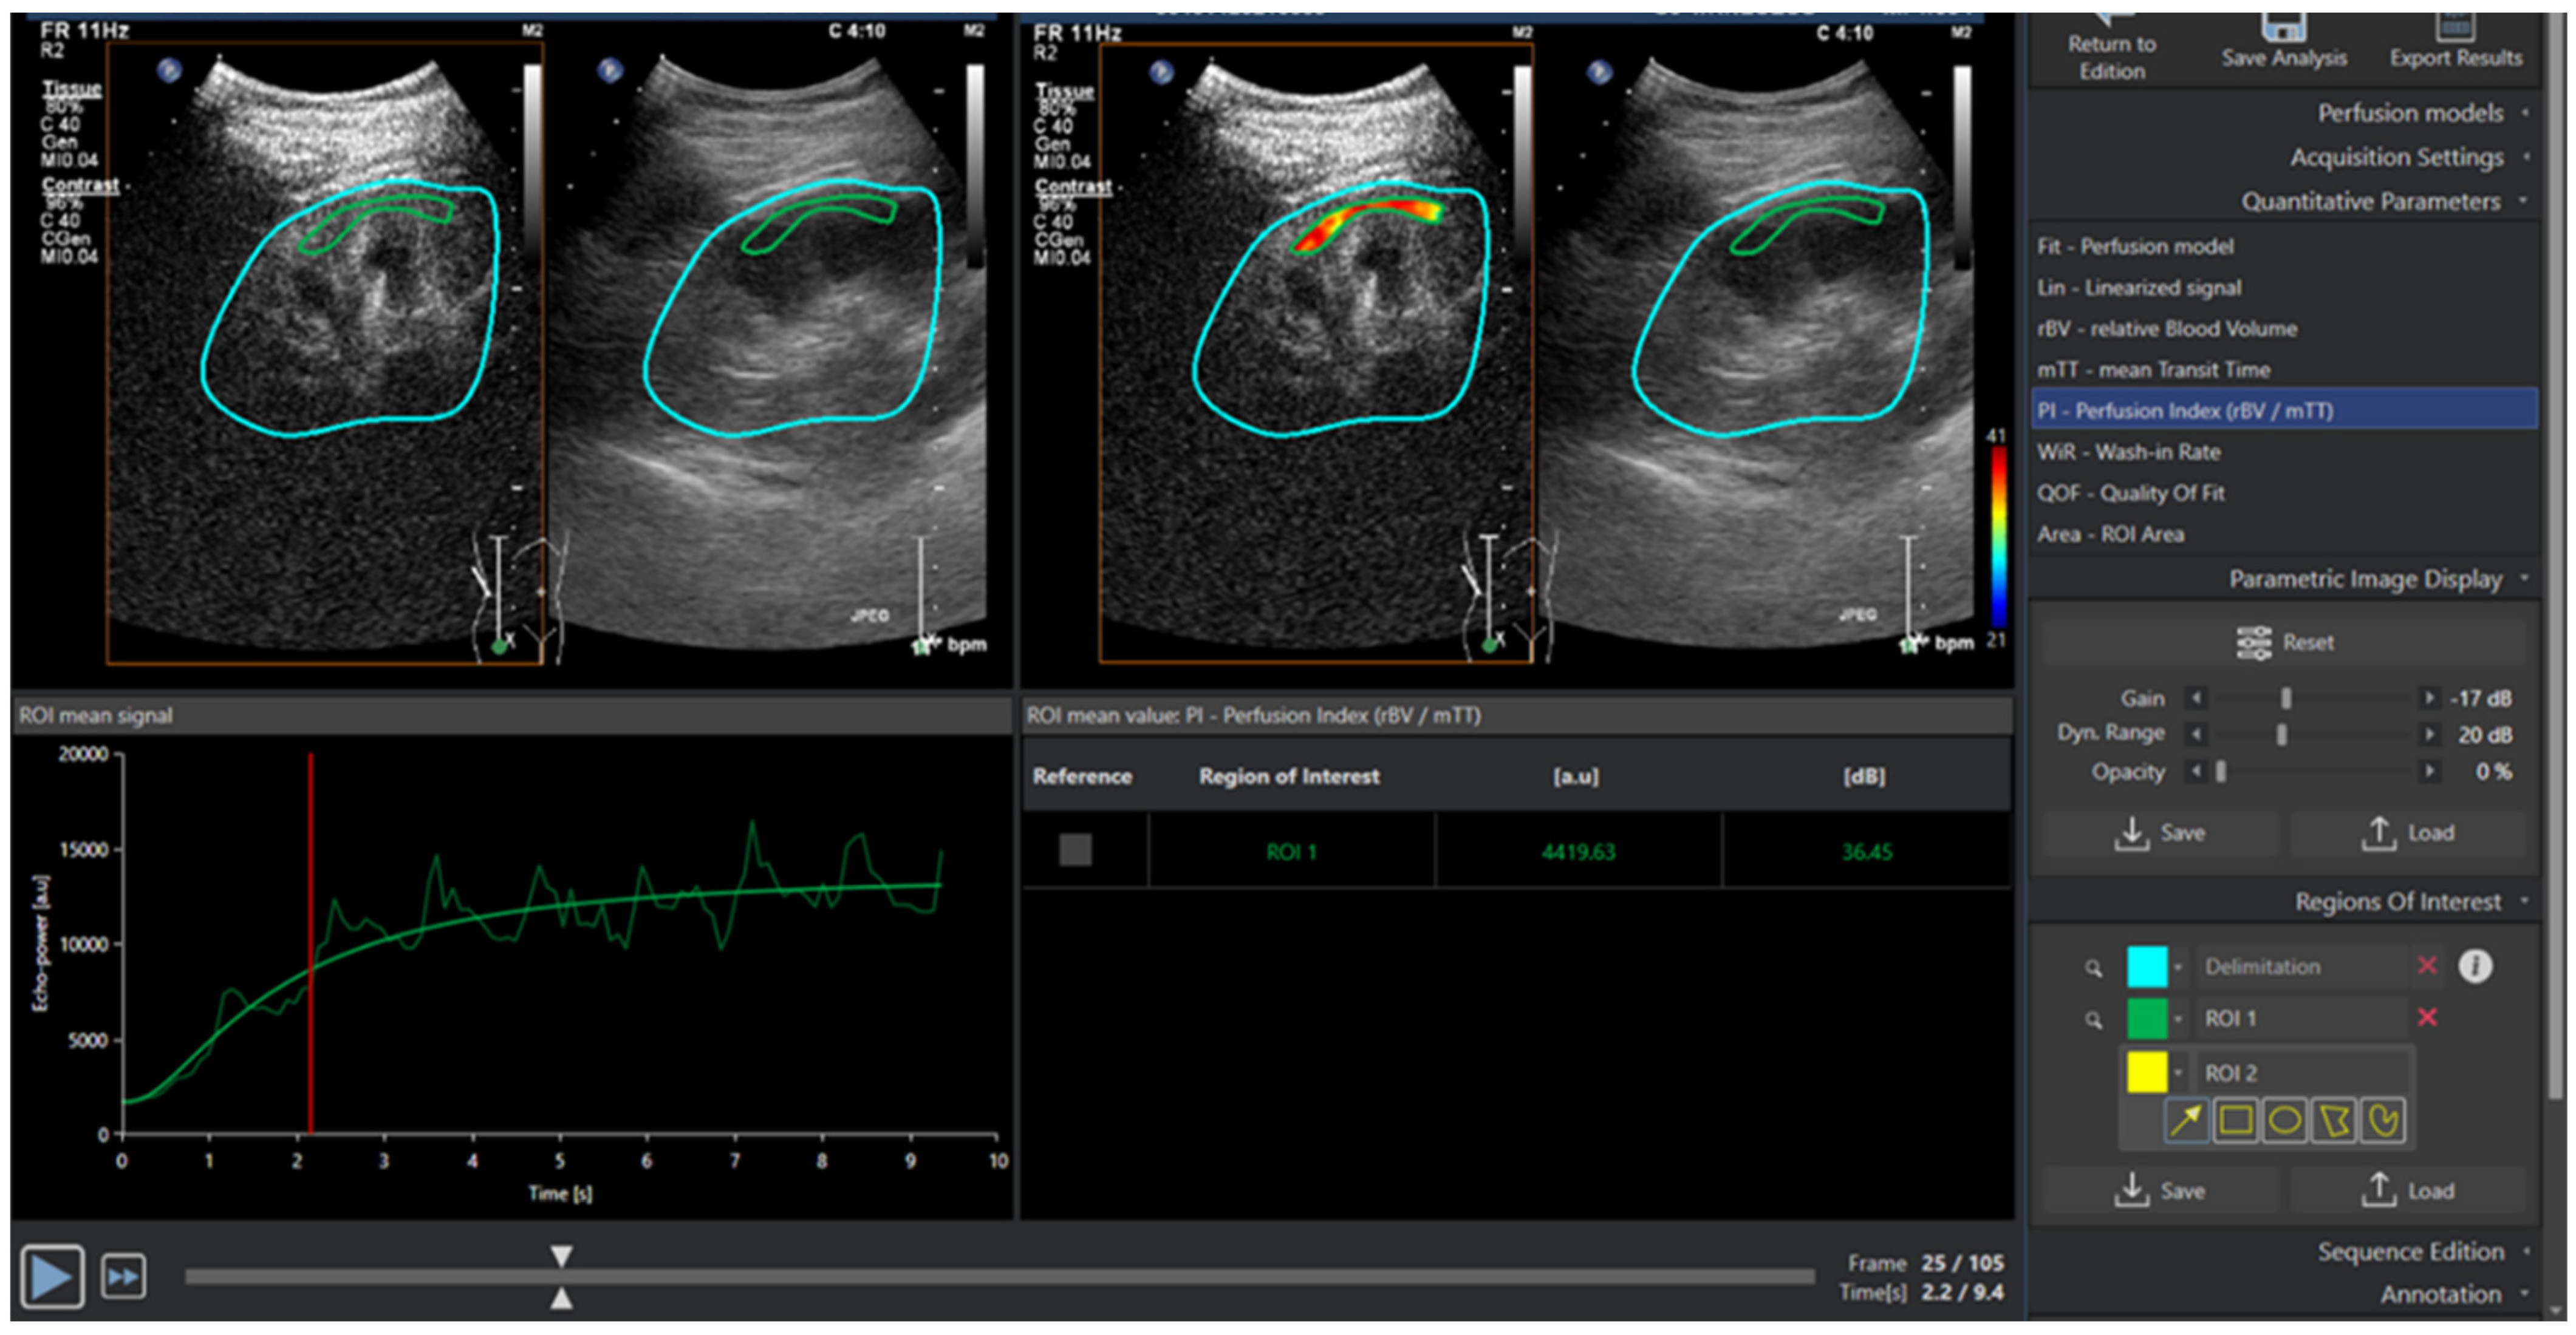Delete the ROI 1 region
The width and height of the screenshot is (2576, 1335).
tap(2427, 1017)
